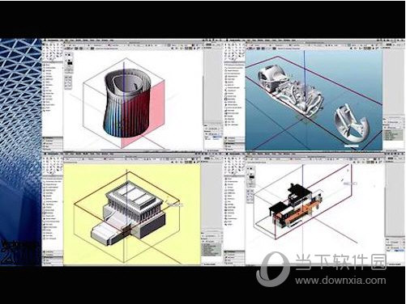Click black fill swatch in bottom-right window palette
Image resolution: width=406 pixels, height=304 pixels.
pyautogui.click(x=251, y=177)
